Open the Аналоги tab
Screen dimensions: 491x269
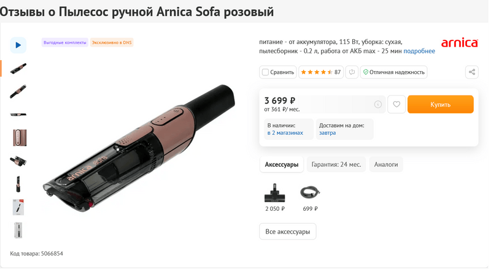(386, 164)
